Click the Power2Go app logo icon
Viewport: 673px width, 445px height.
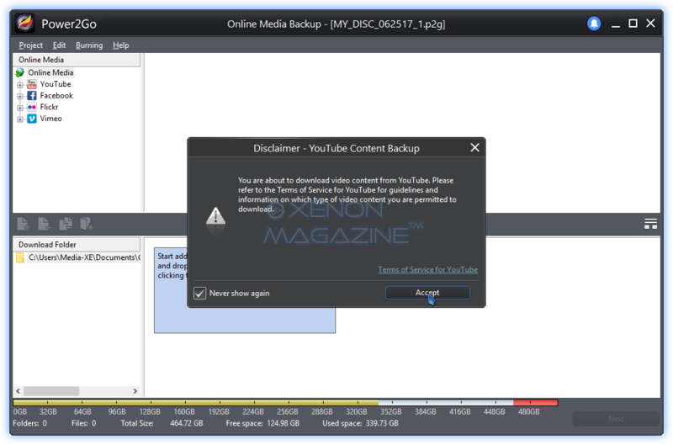click(x=24, y=23)
